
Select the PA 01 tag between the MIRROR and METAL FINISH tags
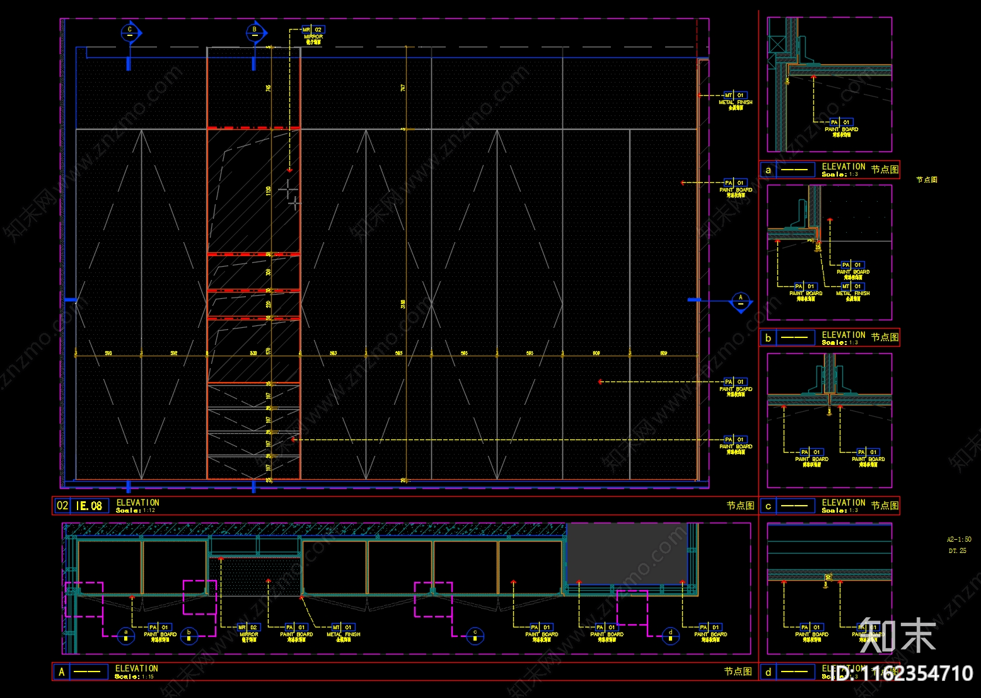(296, 633)
